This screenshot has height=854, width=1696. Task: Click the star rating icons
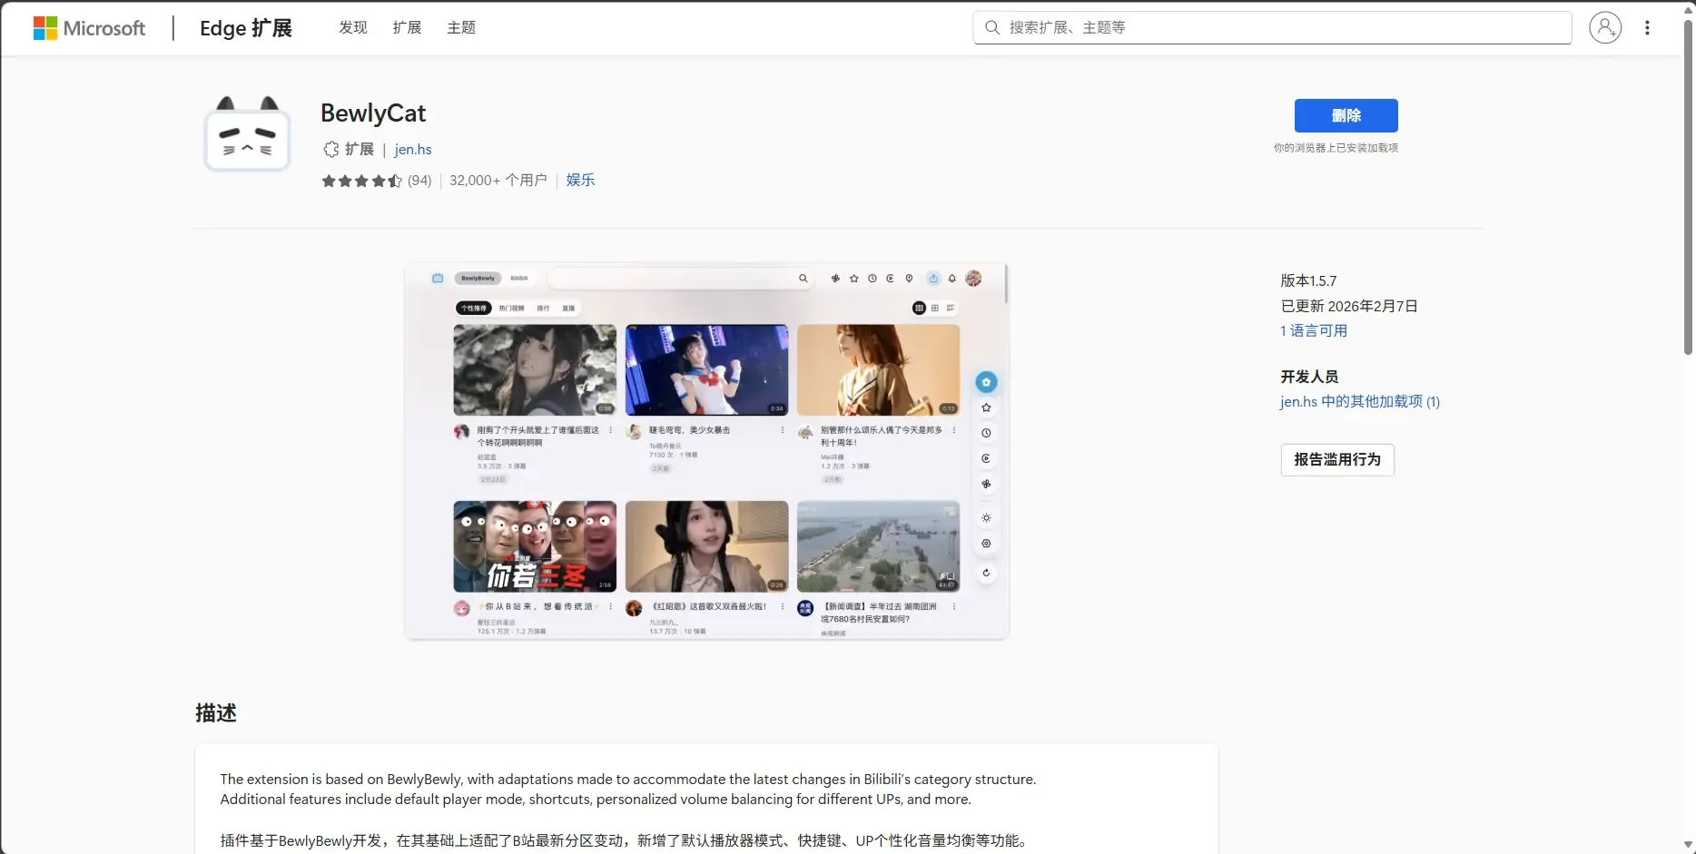coord(361,181)
